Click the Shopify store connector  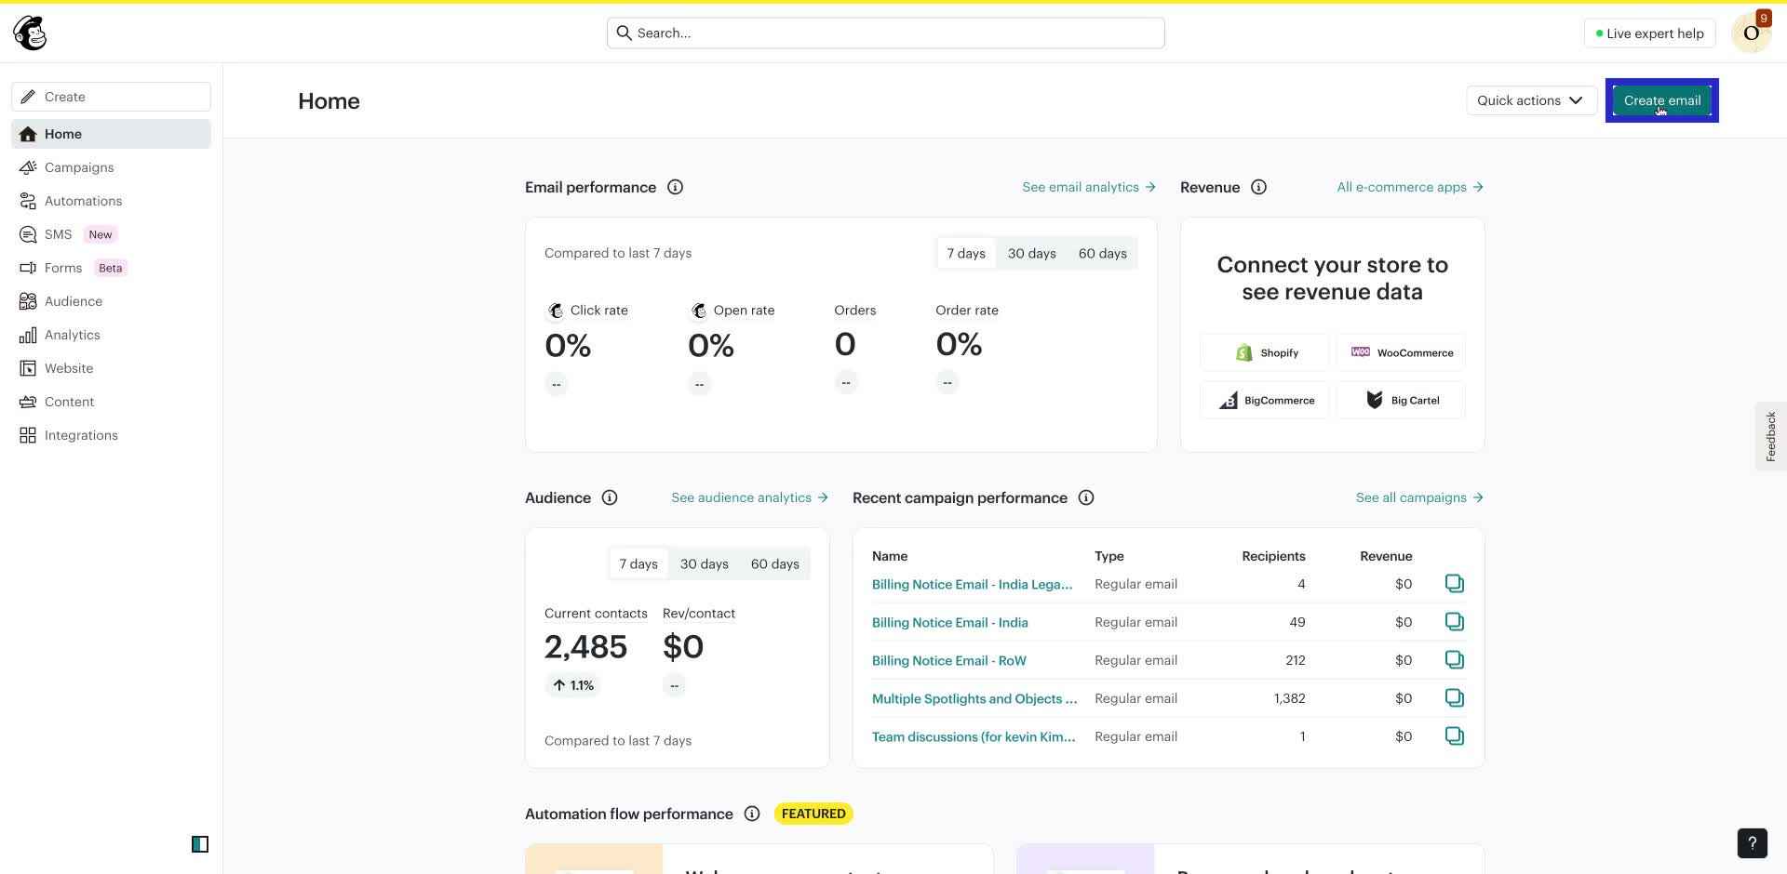click(x=1264, y=351)
